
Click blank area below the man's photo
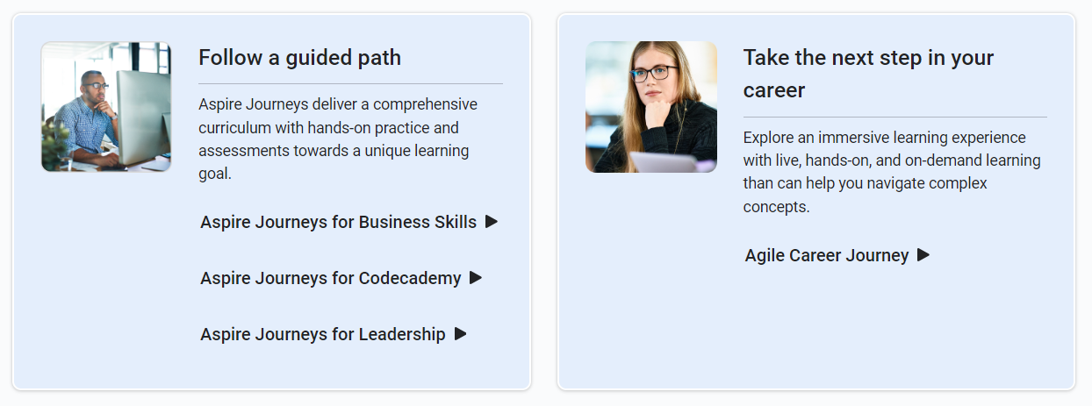[105, 281]
